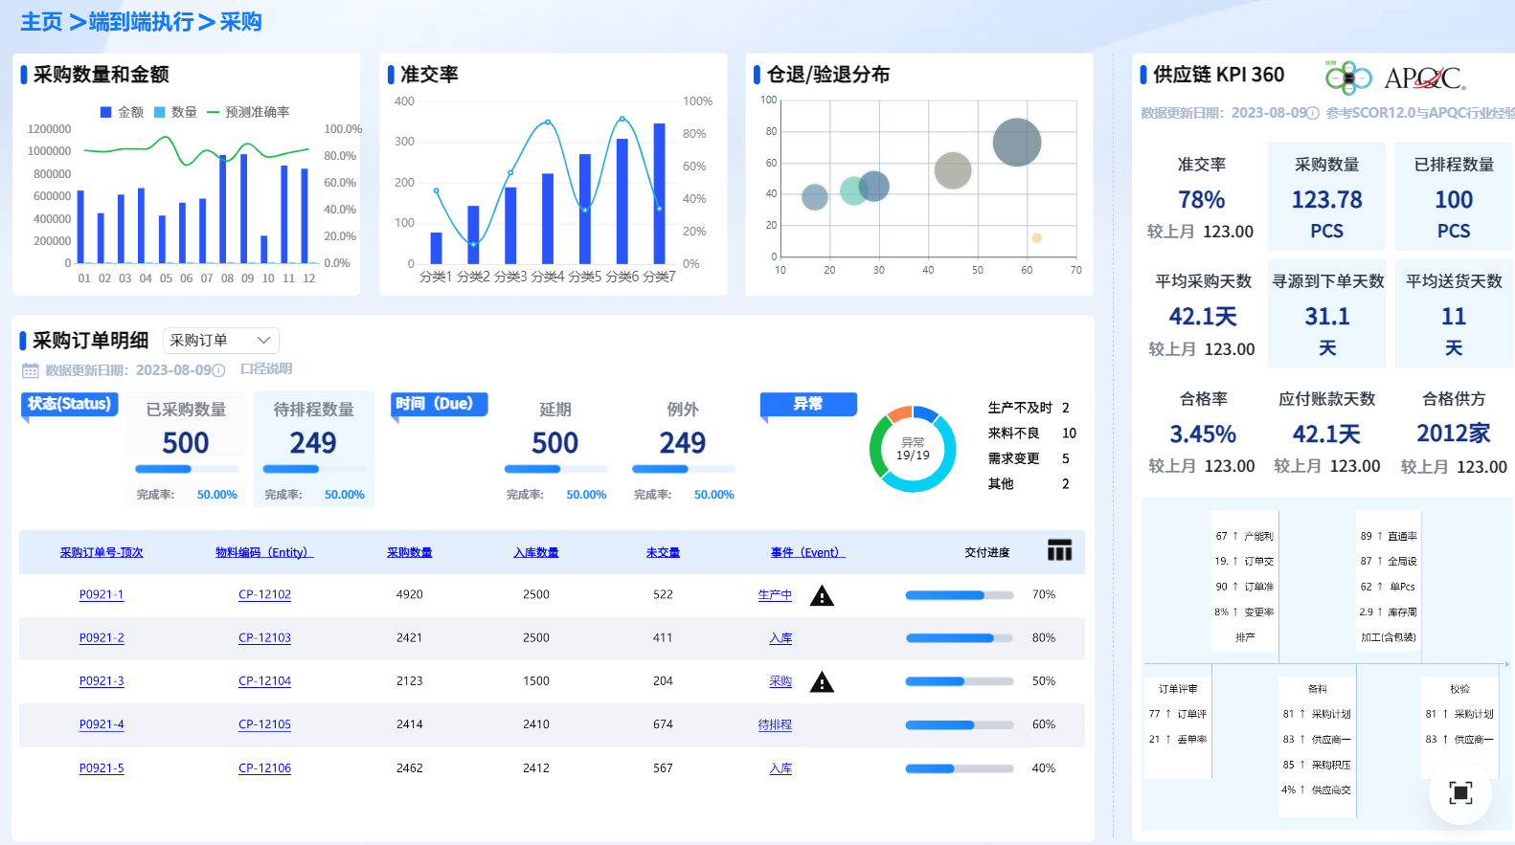Click the largest bubble in 仓退/验退分布
This screenshot has height=845, width=1515.
[x=1017, y=143]
